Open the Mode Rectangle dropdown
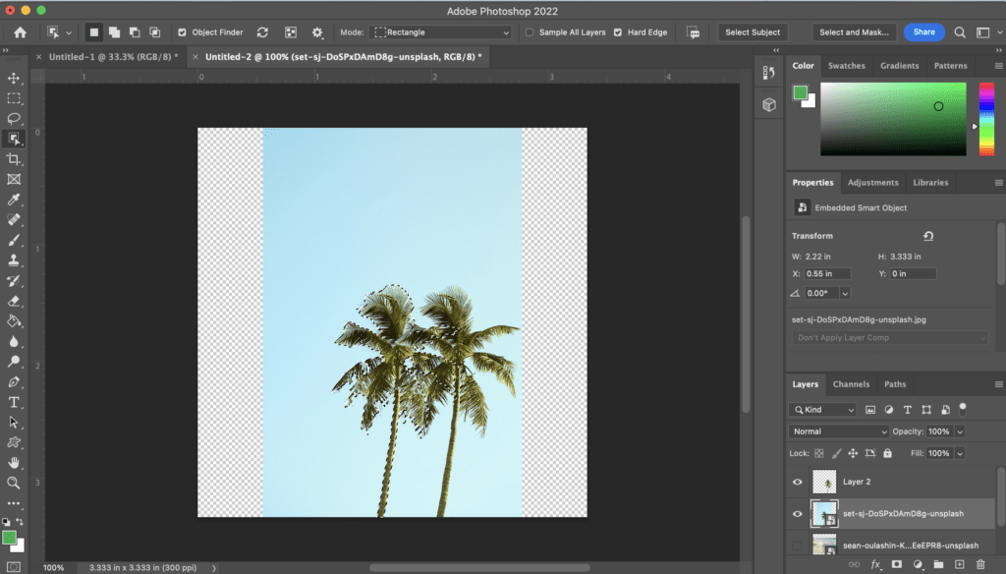 click(x=442, y=32)
